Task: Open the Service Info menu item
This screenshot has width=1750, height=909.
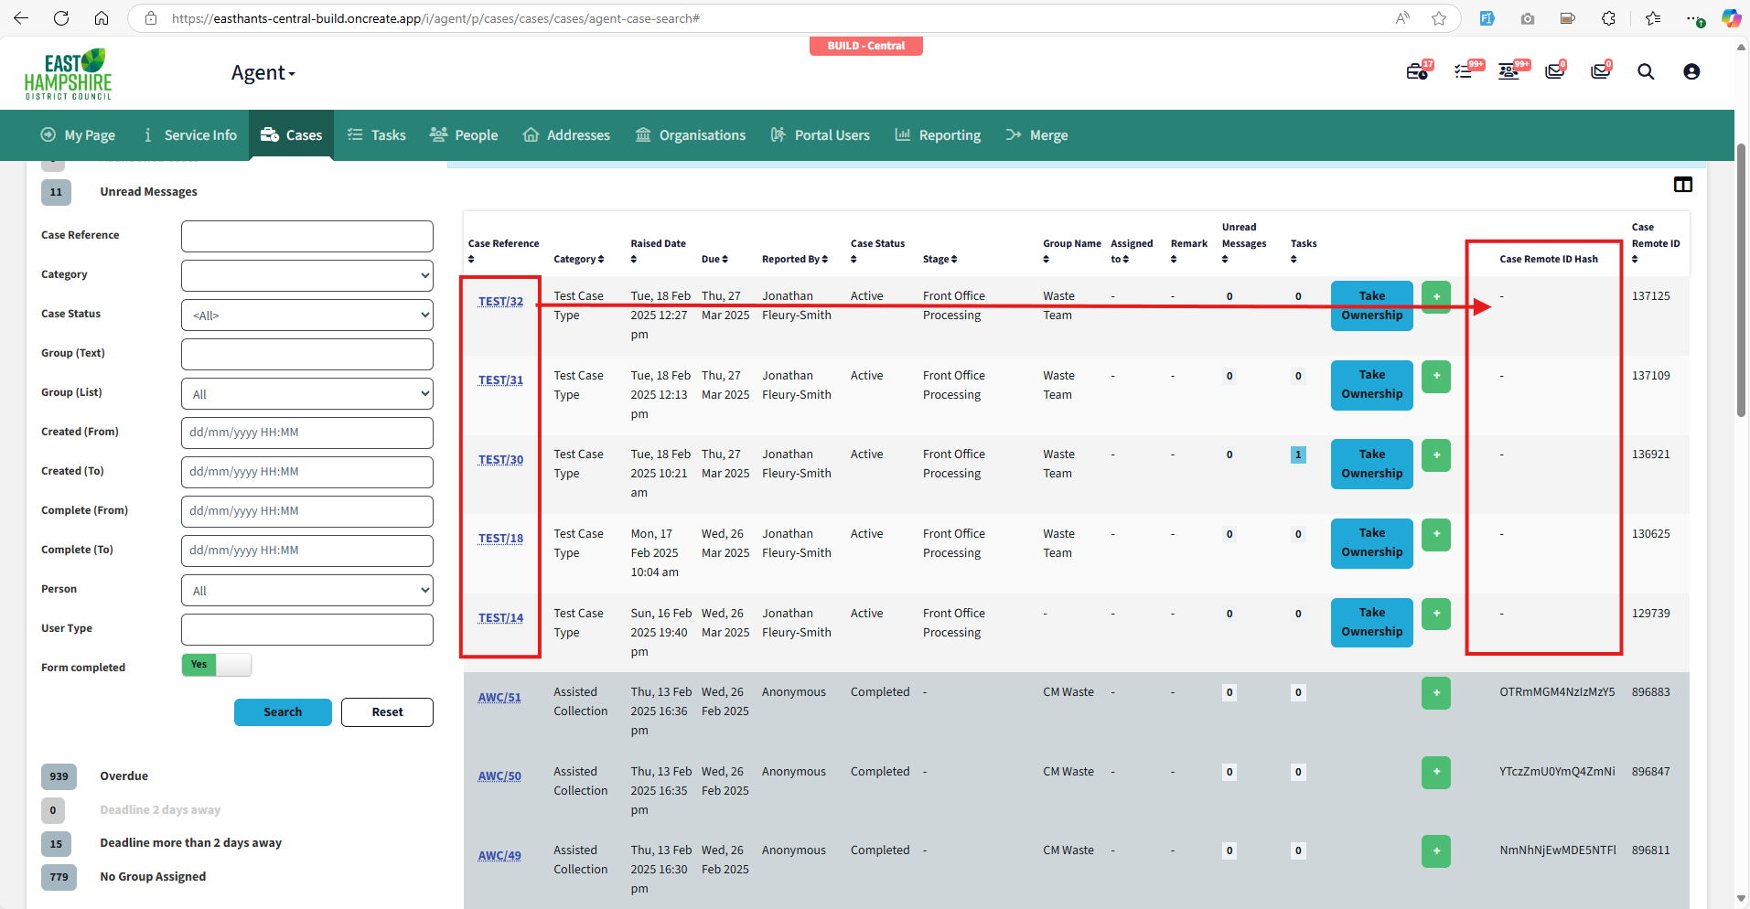Action: [190, 135]
